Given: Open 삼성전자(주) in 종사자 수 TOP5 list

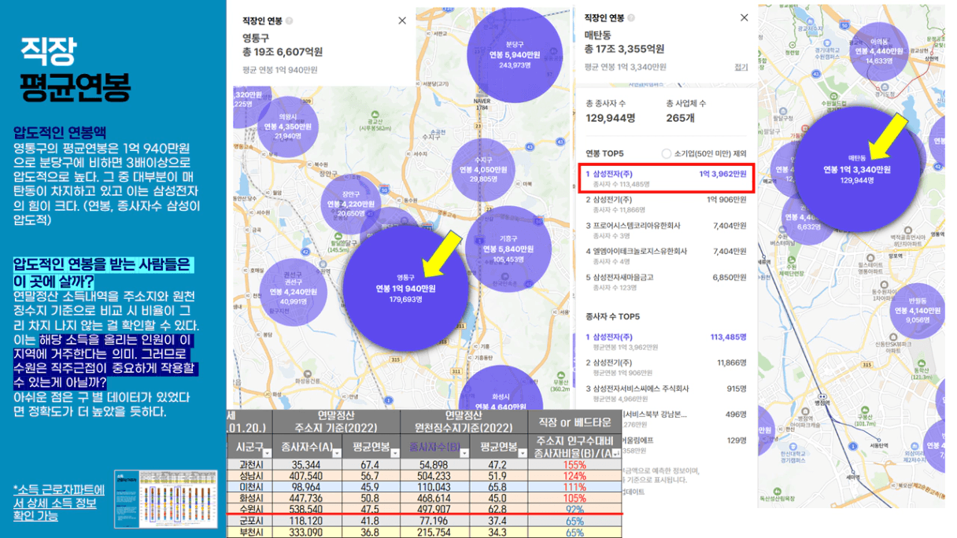Looking at the screenshot, I should click(x=665, y=342).
